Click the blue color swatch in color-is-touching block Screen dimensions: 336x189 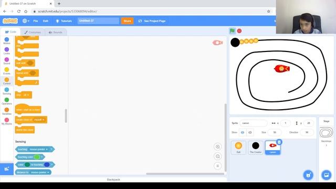(47, 165)
